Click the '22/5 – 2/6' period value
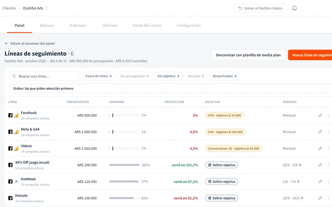This screenshot has height=207, width=332. 290,165
